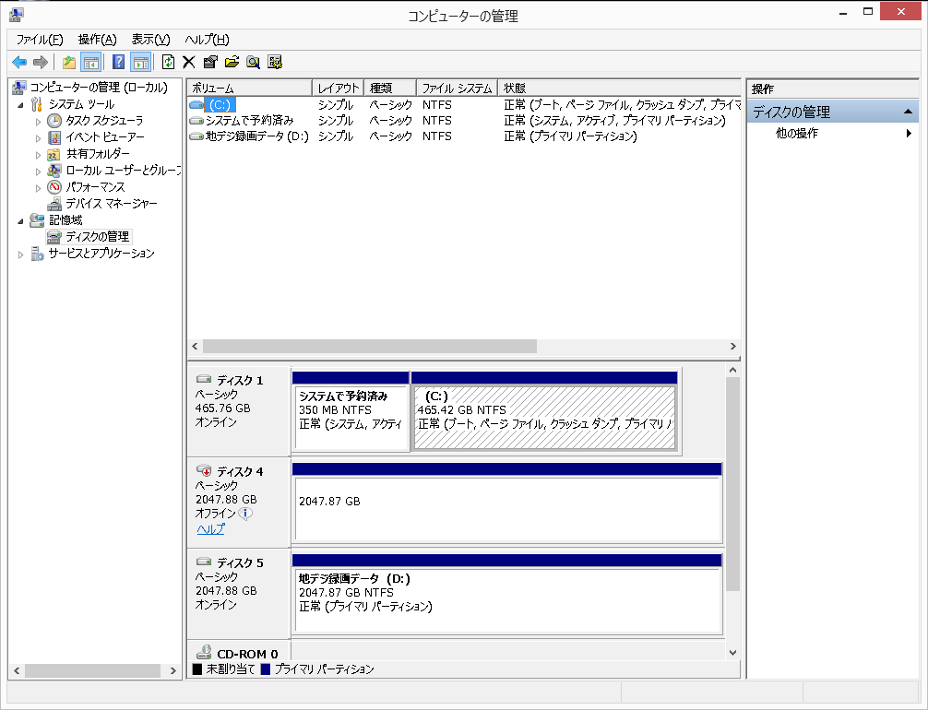928x710 pixels.
Task: Toggle the Show/Hide Console Tree button
Action: [x=91, y=62]
